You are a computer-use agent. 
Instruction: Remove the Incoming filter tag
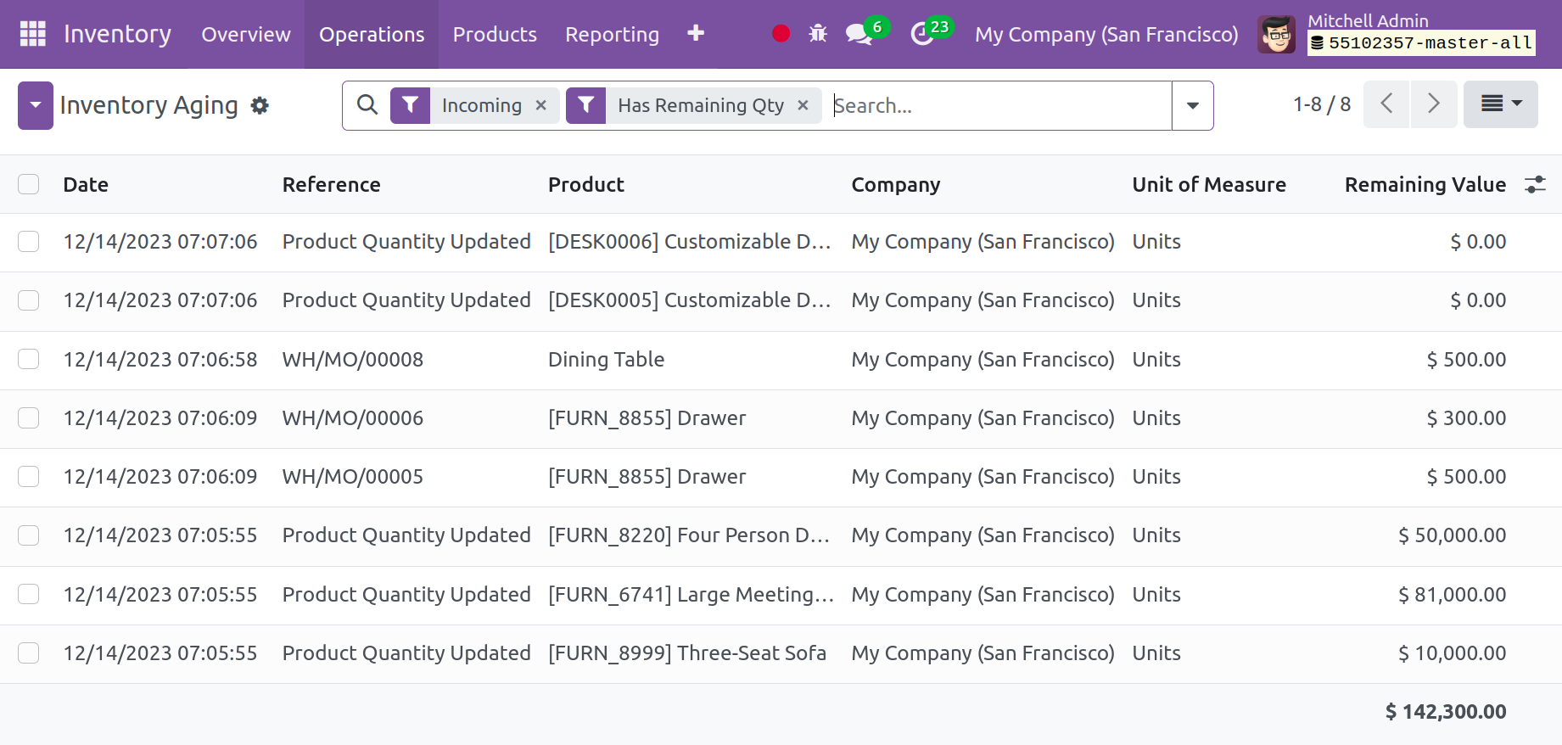(541, 105)
